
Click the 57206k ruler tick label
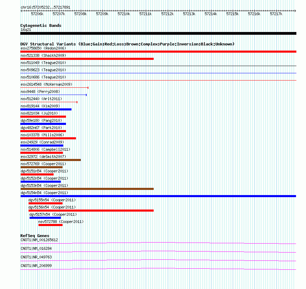(37, 14)
